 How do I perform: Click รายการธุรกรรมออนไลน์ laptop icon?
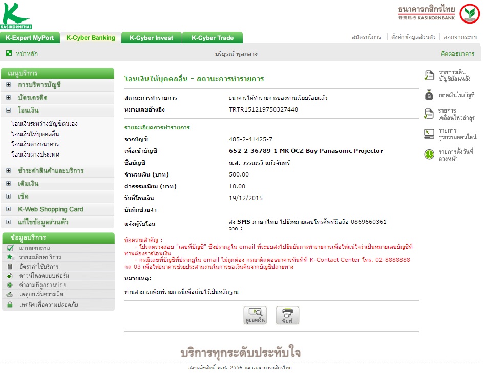(x=429, y=134)
